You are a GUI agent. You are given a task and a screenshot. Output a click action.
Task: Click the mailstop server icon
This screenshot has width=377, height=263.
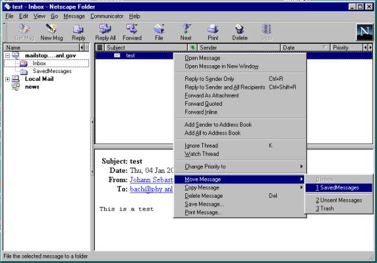[x=16, y=55]
